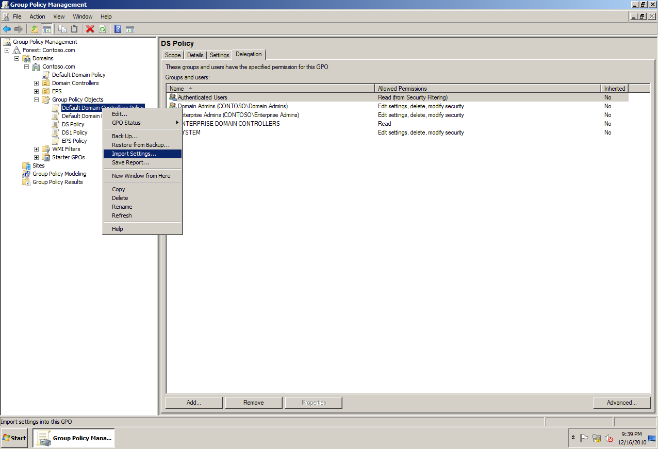
Task: Click the Advanced button
Action: click(621, 403)
